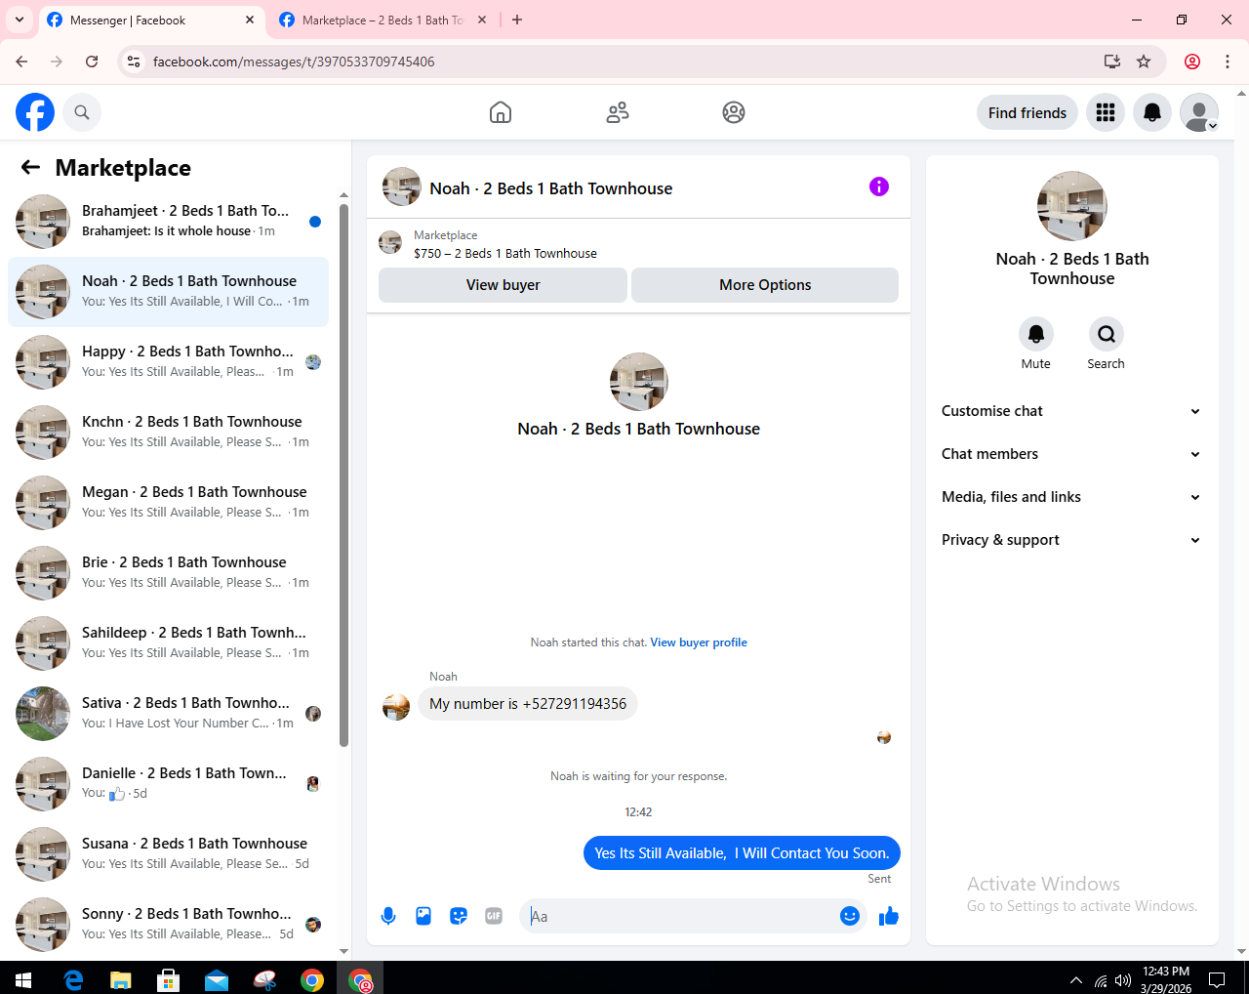Attach a photo with the image icon
The width and height of the screenshot is (1249, 994).
click(x=423, y=916)
